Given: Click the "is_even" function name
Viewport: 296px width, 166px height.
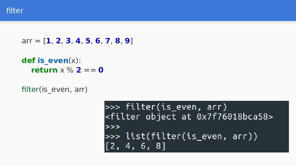Looking at the screenshot, I should (x=53, y=61).
